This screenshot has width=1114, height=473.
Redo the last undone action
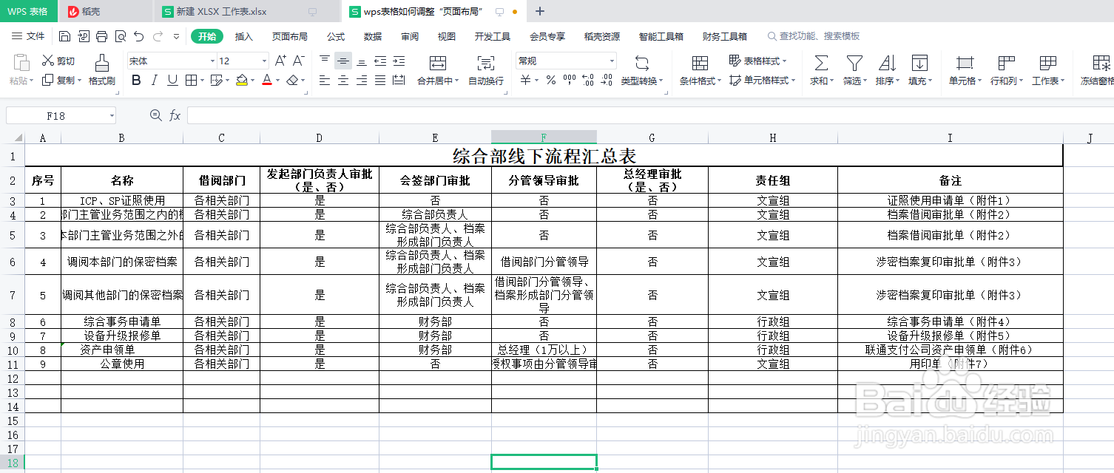[158, 36]
